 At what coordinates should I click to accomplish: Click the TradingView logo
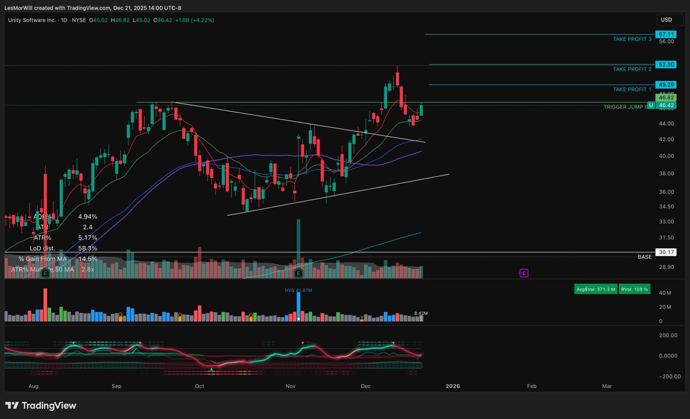[x=40, y=405]
